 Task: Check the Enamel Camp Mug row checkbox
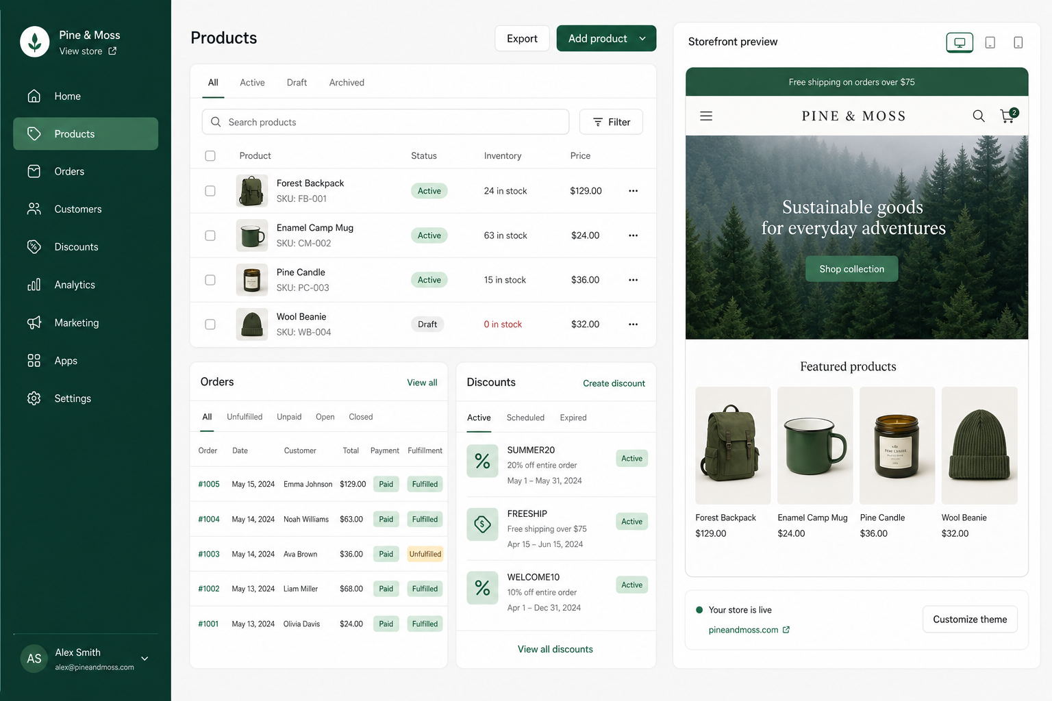click(210, 235)
